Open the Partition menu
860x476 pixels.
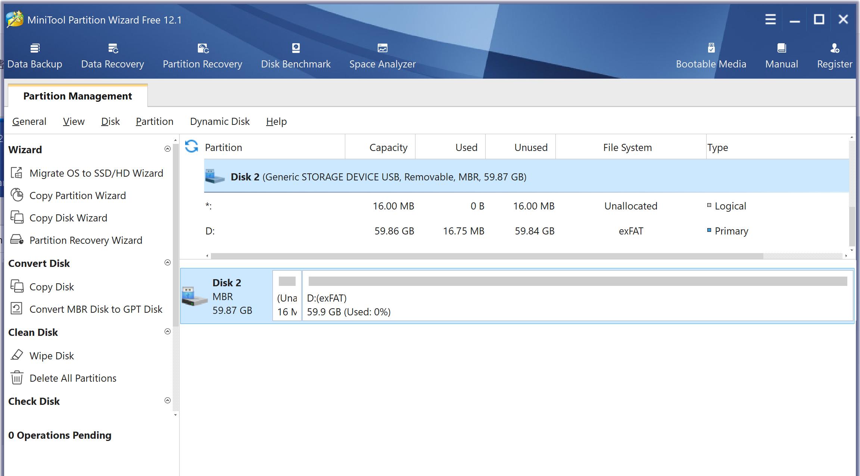point(155,122)
